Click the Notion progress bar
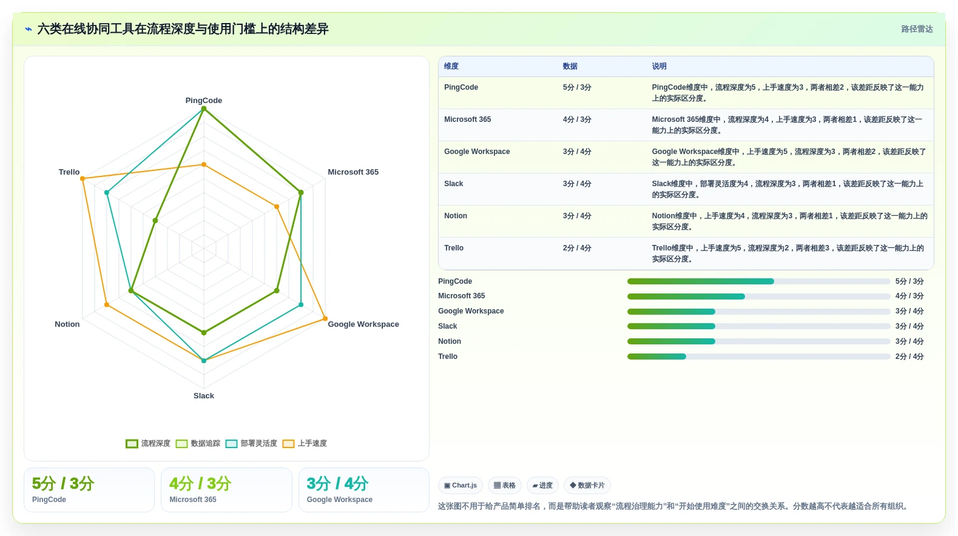Viewport: 958px width, 536px height. tap(759, 341)
